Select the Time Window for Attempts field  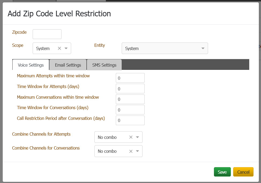[x=130, y=89]
